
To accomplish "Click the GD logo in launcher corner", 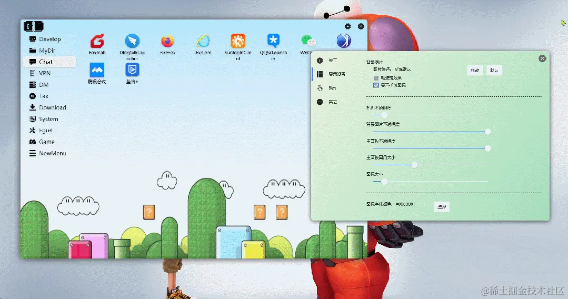I will click(34, 26).
